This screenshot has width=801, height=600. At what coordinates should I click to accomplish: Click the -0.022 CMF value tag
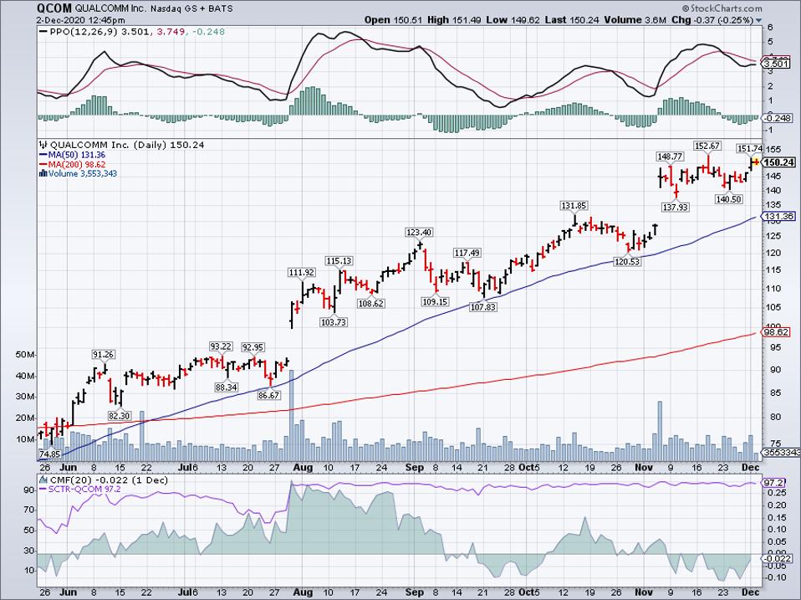[x=778, y=559]
